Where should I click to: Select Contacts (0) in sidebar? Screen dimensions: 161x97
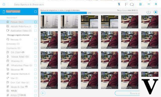13,48
